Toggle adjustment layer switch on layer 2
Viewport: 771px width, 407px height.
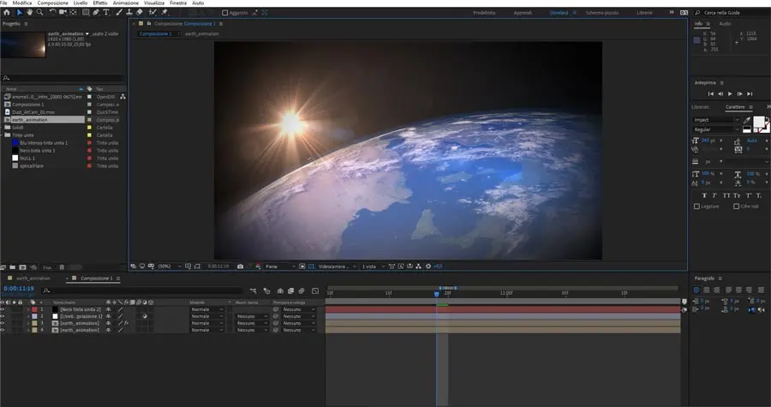click(x=145, y=316)
